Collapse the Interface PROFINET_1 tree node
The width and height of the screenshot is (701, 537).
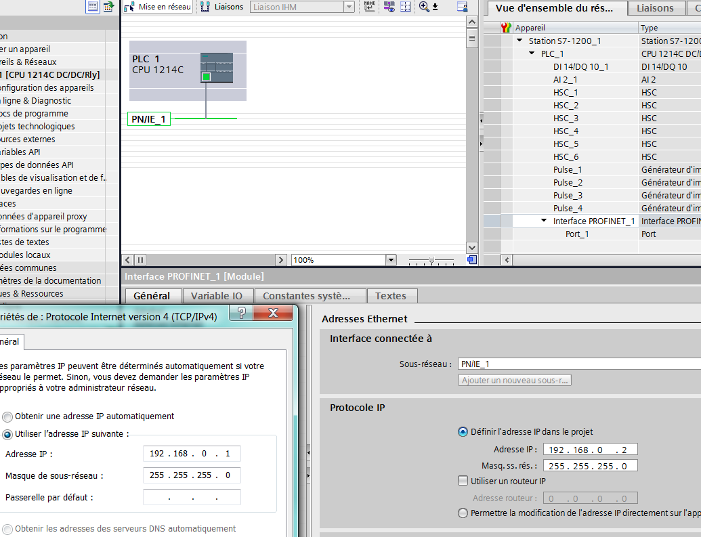pyautogui.click(x=544, y=221)
